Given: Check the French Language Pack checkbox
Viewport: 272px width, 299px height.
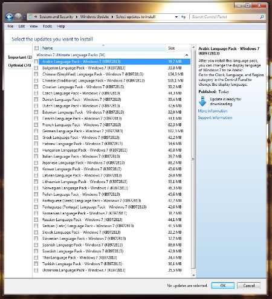Looking at the screenshot, I should (36, 124).
